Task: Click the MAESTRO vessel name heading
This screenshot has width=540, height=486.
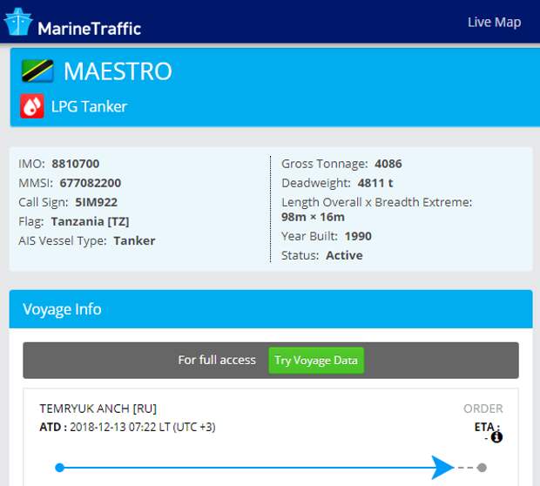Action: tap(118, 71)
